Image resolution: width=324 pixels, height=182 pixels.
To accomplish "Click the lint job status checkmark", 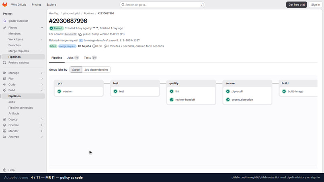I will click(172, 91).
